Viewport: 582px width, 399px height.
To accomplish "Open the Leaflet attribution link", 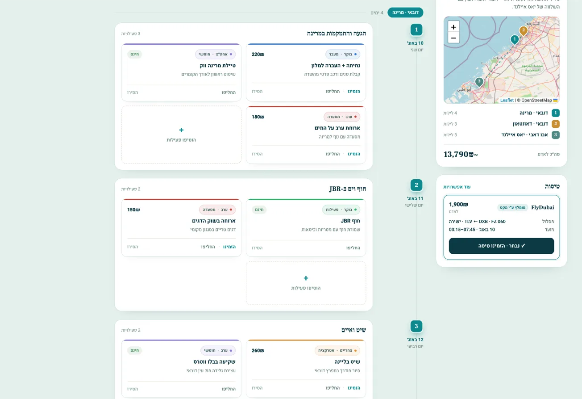I will [507, 101].
